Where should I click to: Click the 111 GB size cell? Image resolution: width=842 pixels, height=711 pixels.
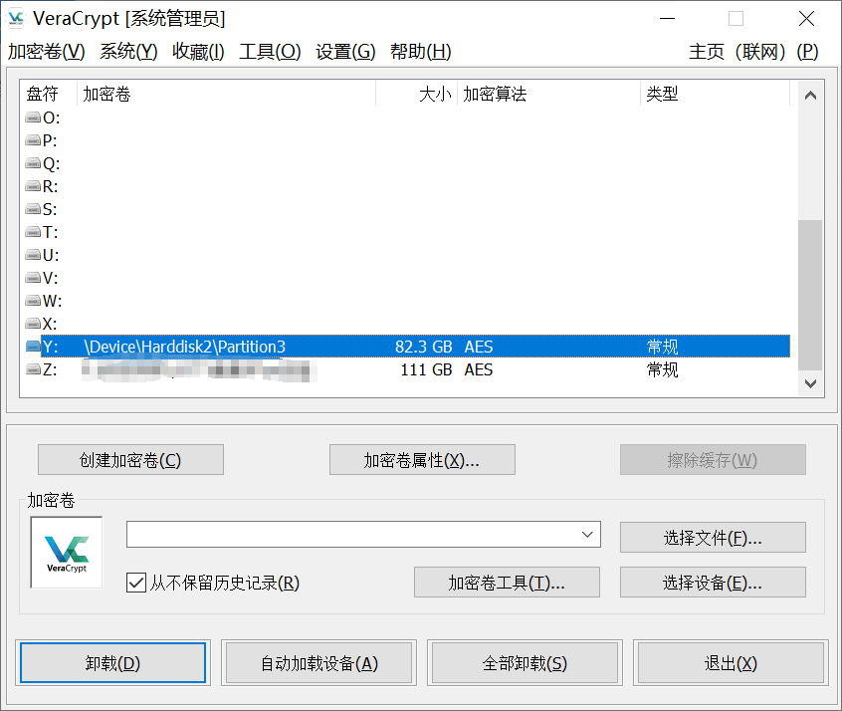(x=426, y=369)
